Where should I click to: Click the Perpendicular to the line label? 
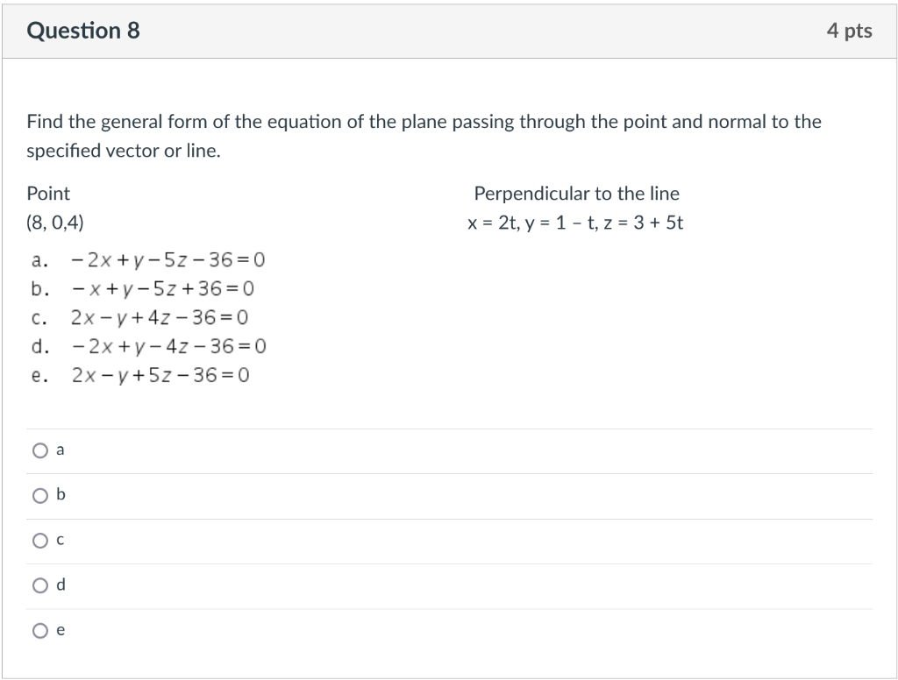tap(577, 194)
